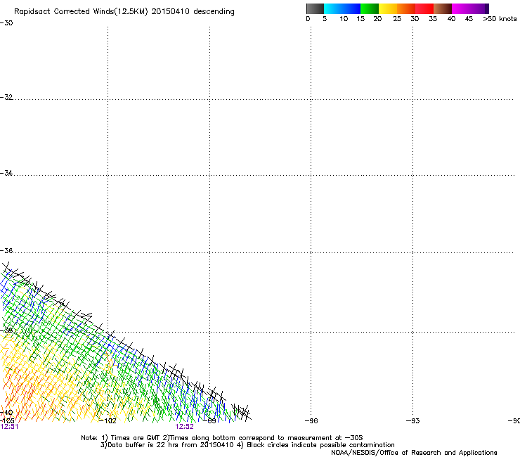Click the -34 latitude axis label
This screenshot has height=457, width=520.
(6, 173)
